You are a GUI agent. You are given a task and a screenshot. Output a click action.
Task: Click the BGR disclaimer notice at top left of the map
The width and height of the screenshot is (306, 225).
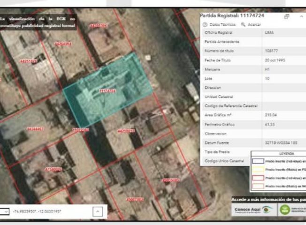38,22
